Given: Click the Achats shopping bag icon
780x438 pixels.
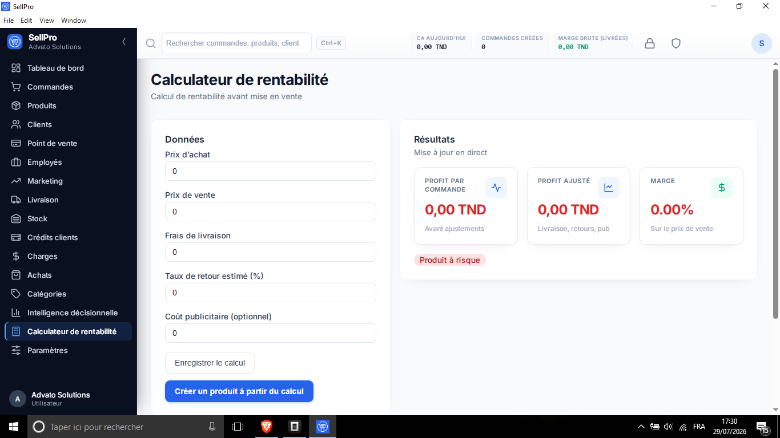Looking at the screenshot, I should pyautogui.click(x=16, y=275).
